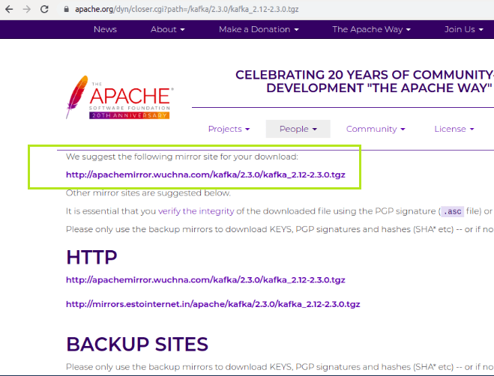Expand the People dropdown menu
Screen dimensions: 494x376
298,129
